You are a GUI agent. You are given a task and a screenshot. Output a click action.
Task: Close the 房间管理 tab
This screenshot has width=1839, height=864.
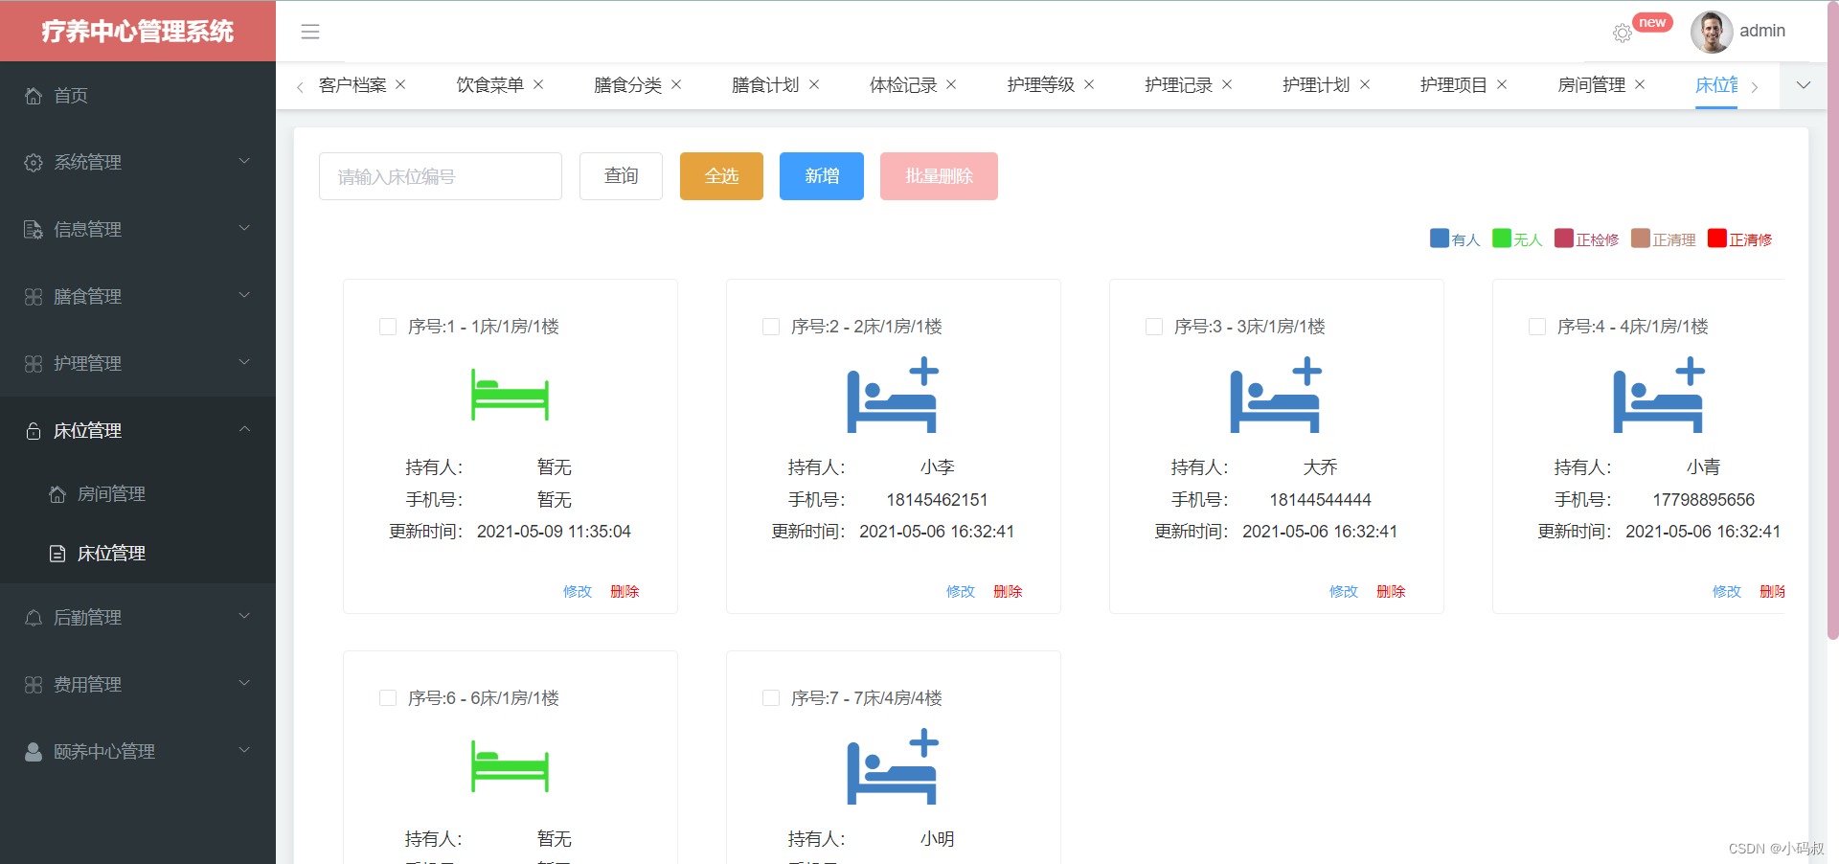1640,84
